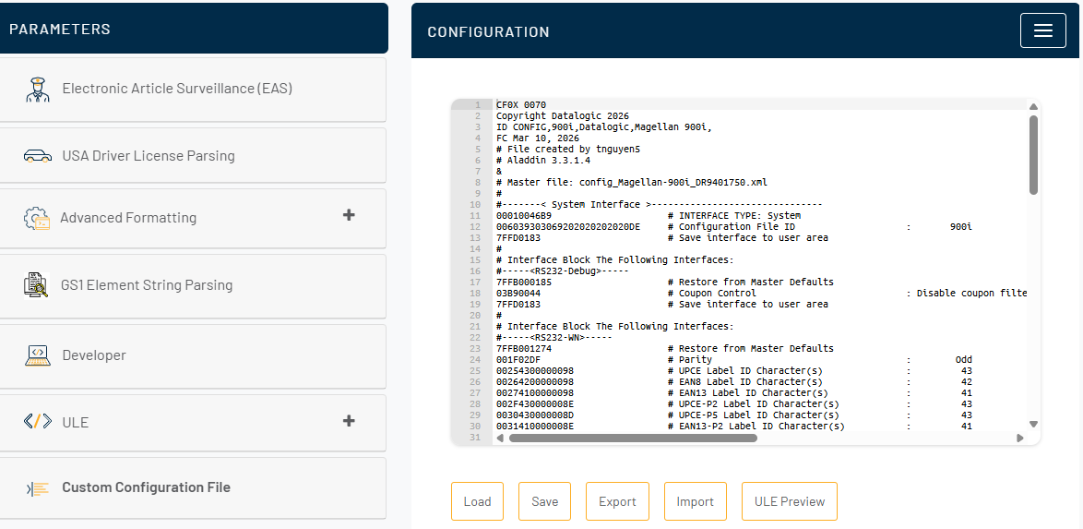Screen dimensions: 1083x529
Task: Select Custom Configuration File entry
Action: coord(146,487)
